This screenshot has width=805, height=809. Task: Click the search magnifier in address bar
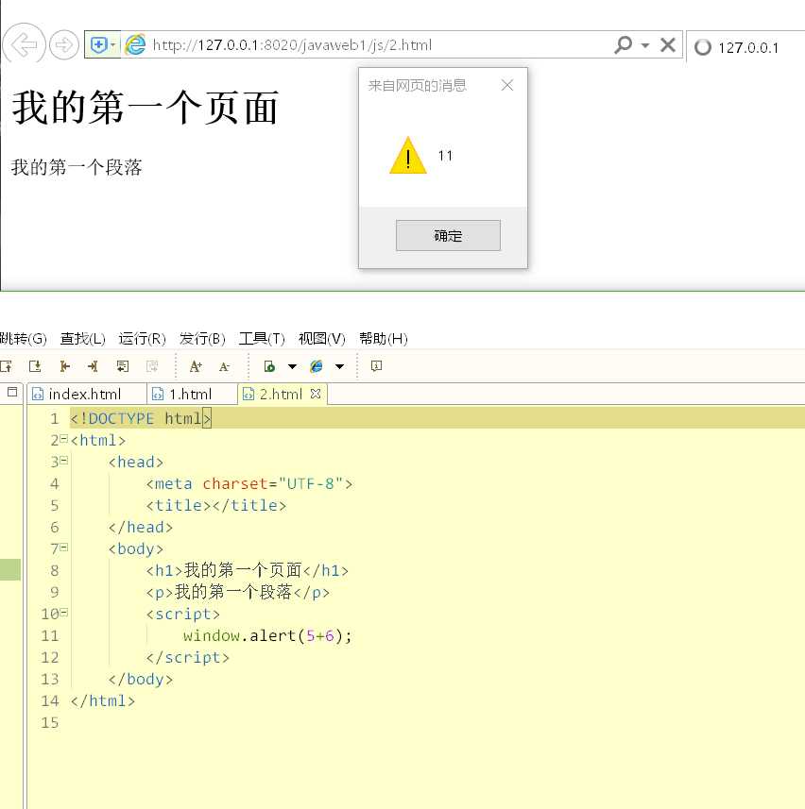point(624,45)
